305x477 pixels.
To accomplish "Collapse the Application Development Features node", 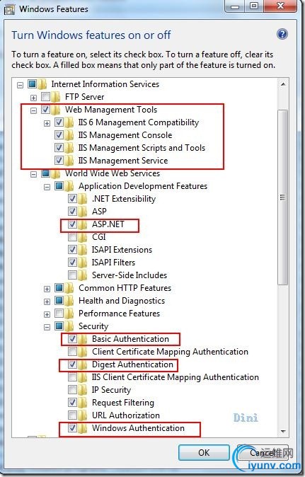I will pyautogui.click(x=47, y=187).
